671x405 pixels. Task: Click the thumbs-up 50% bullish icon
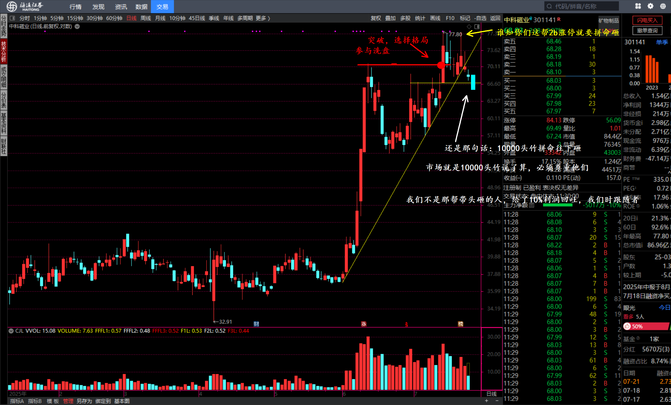coord(627,326)
